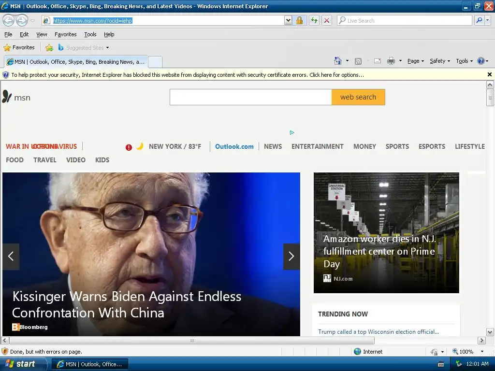This screenshot has width=495, height=371.
Task: Click the RSS Feeds icon
Action: (358, 61)
